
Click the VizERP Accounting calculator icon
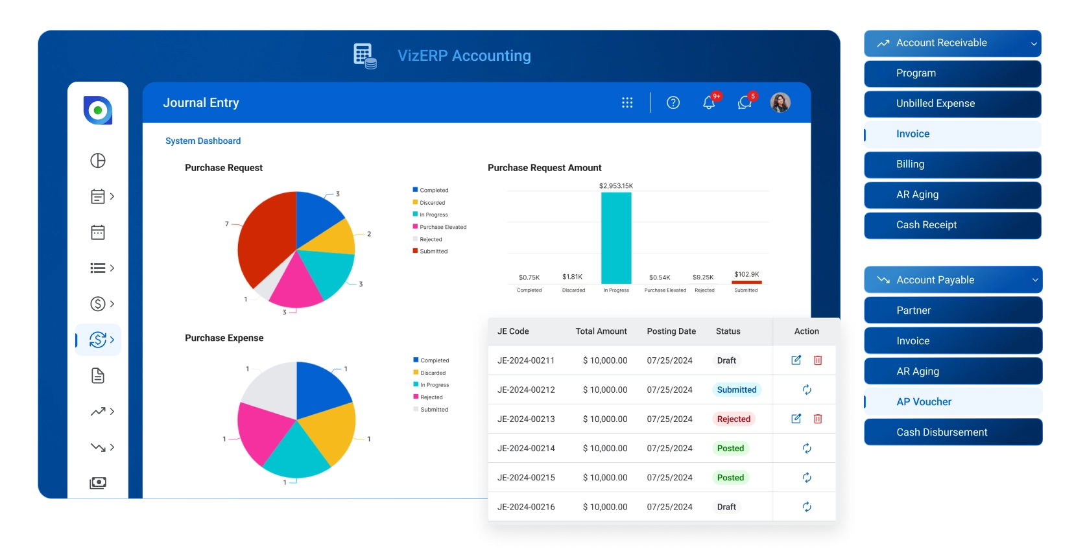click(x=364, y=56)
